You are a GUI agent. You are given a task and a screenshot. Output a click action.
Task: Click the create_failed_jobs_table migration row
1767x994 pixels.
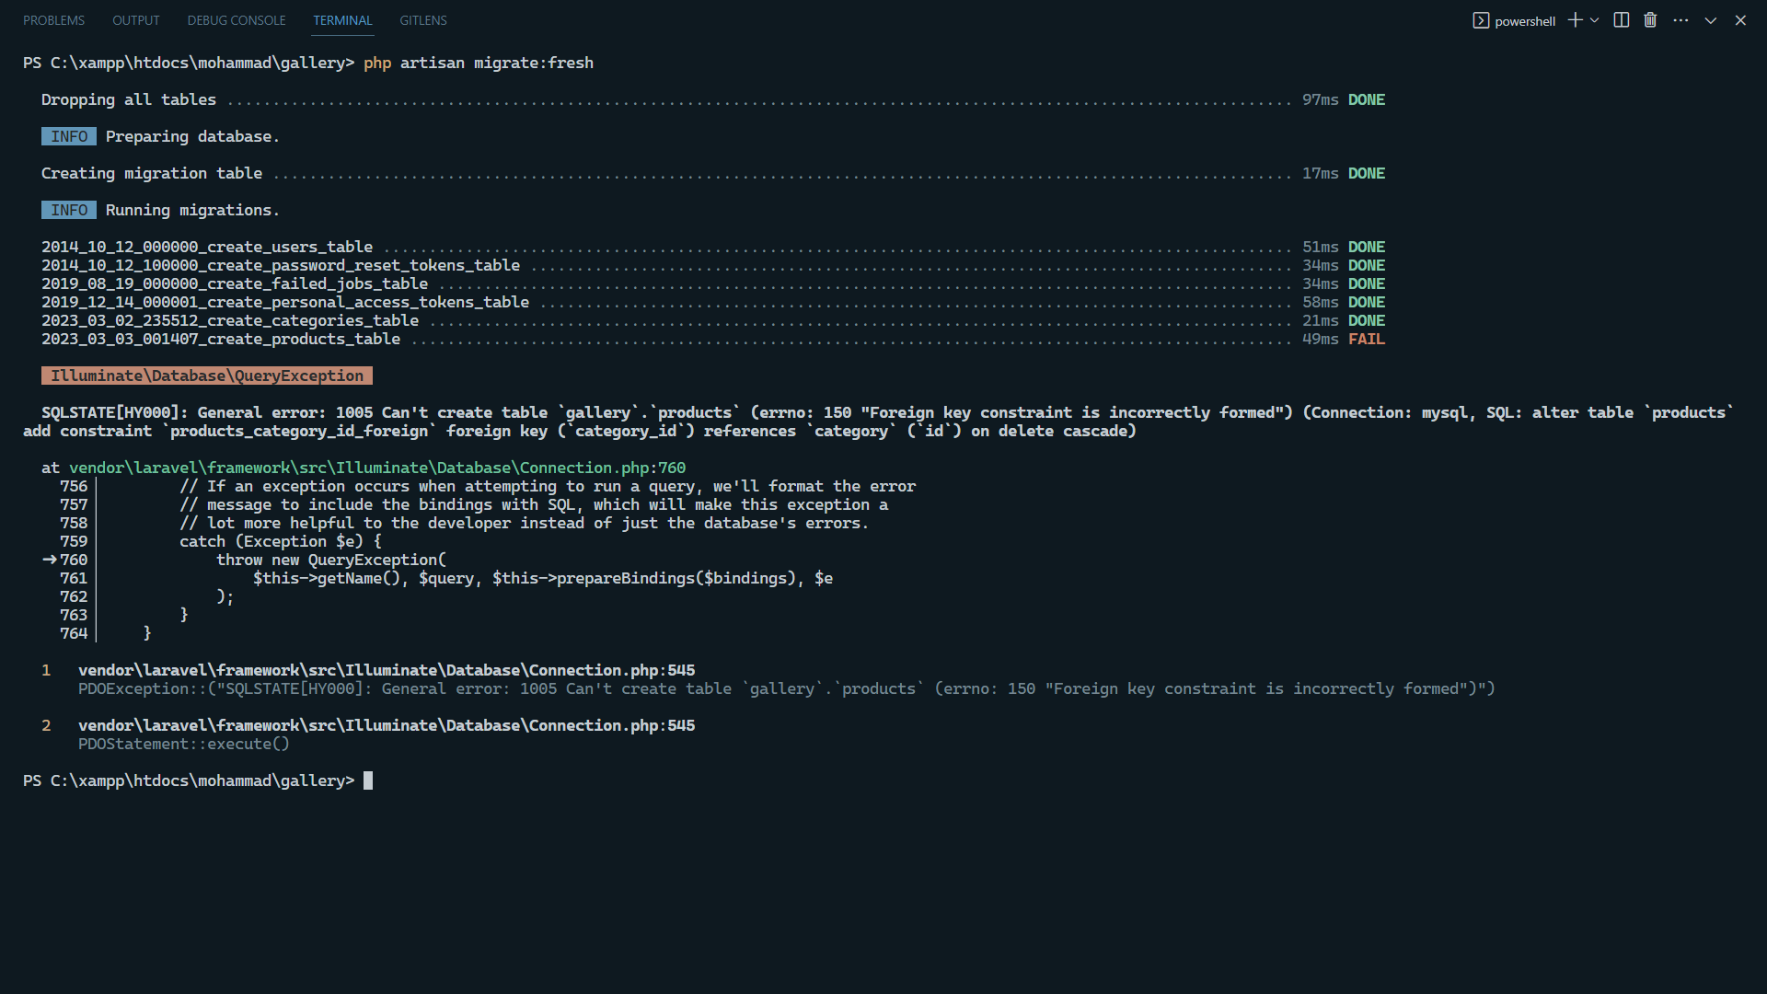point(713,283)
